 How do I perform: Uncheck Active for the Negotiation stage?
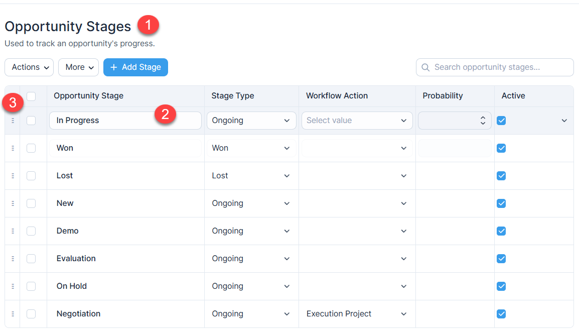click(501, 314)
